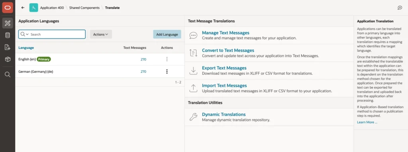Sort by the Language column header

coord(26,48)
